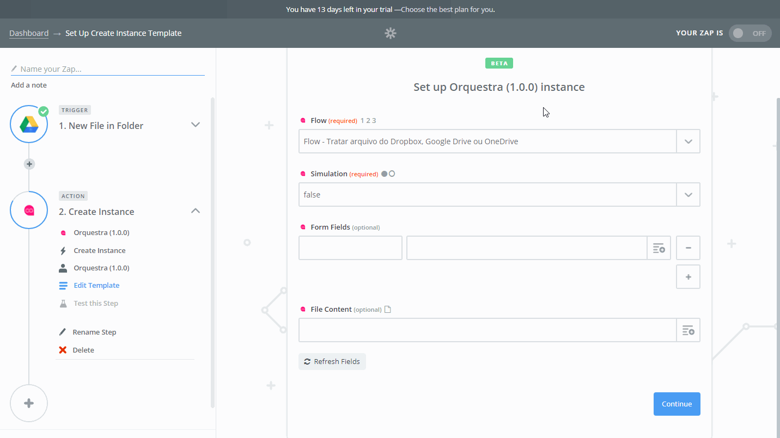Expand the New File in Folder trigger step
Screen dimensions: 780x438
point(196,125)
